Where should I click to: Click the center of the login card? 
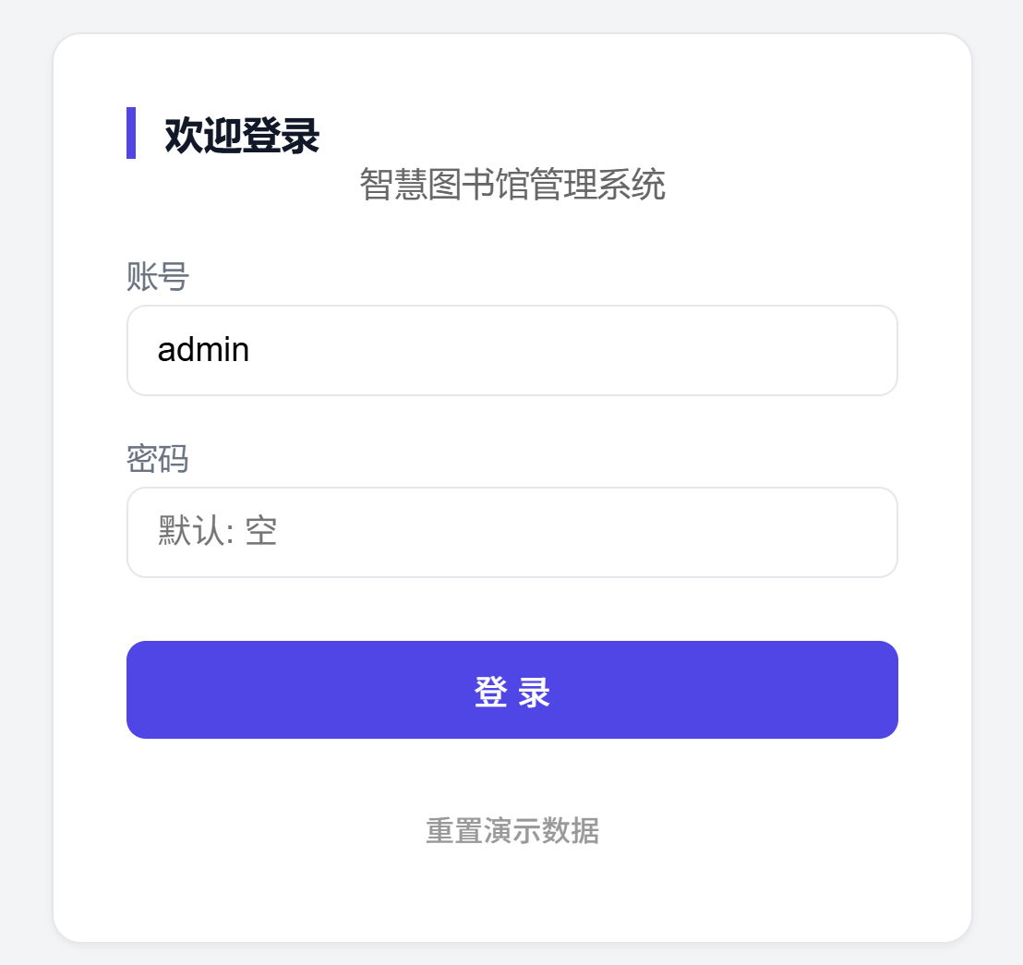511,485
